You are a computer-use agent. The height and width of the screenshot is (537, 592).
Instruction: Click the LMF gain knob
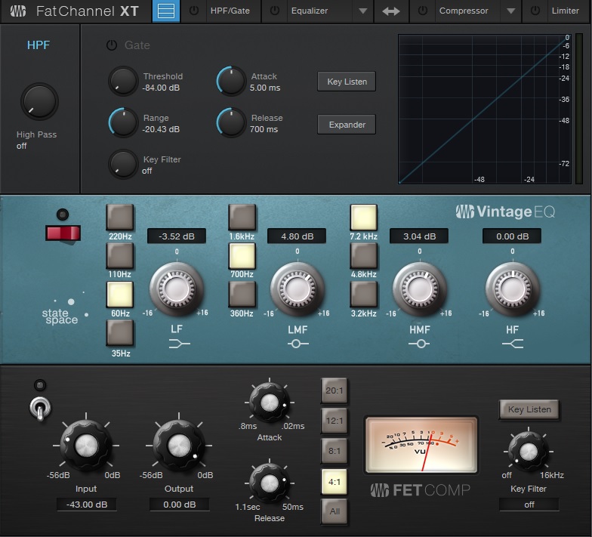pyautogui.click(x=298, y=289)
